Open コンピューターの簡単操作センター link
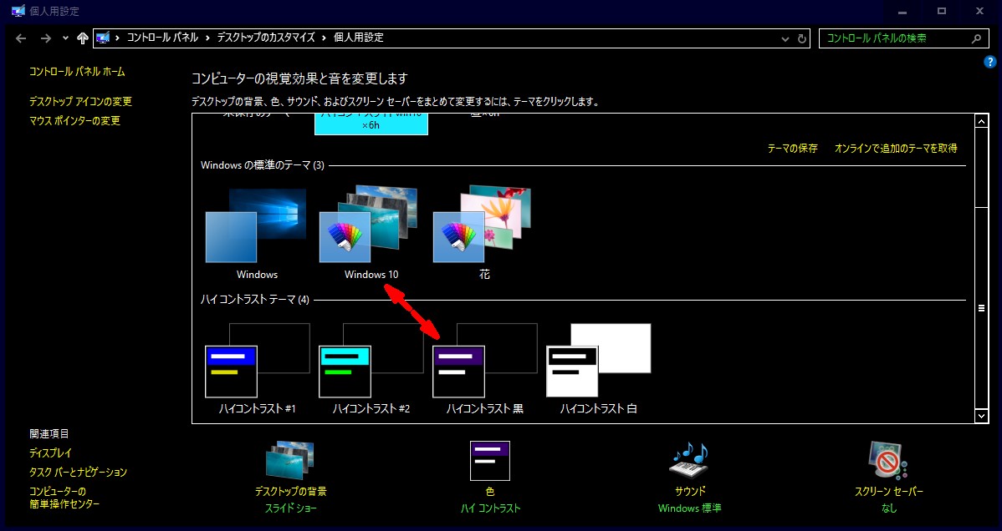This screenshot has height=531, width=1002. (x=64, y=498)
